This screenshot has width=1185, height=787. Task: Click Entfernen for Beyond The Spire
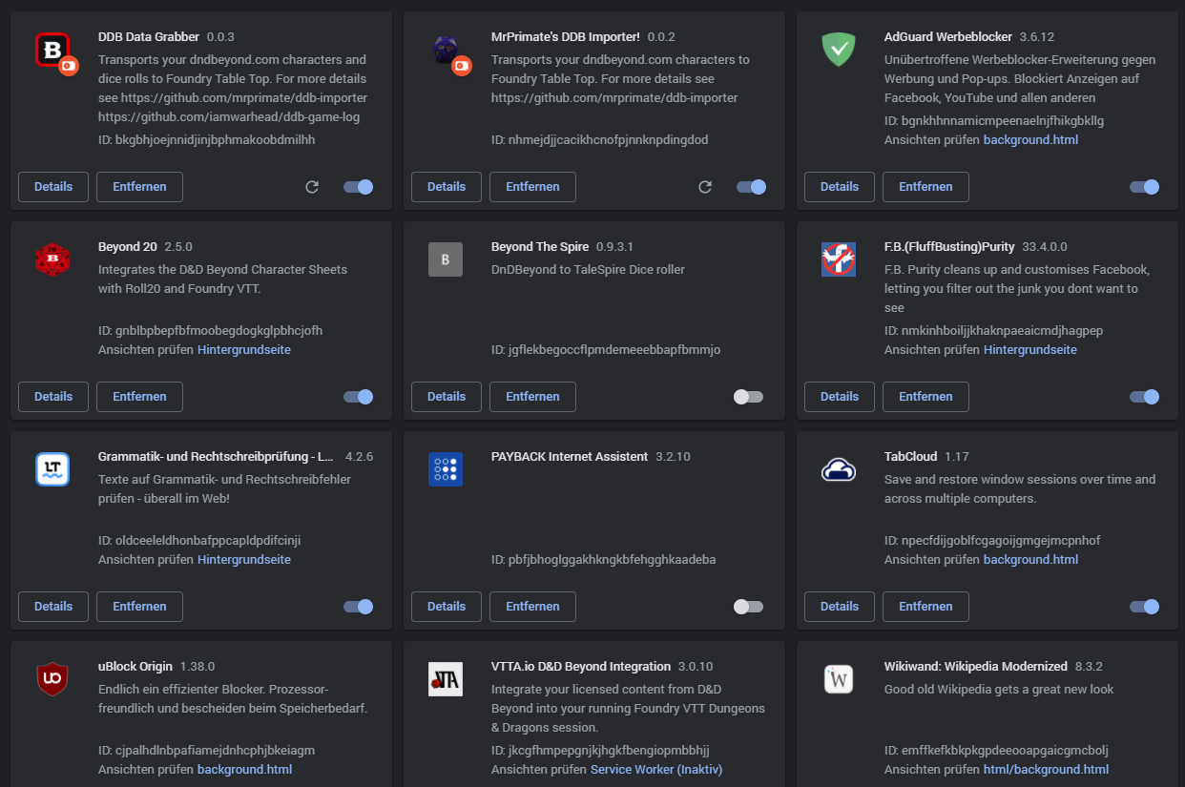click(x=532, y=397)
